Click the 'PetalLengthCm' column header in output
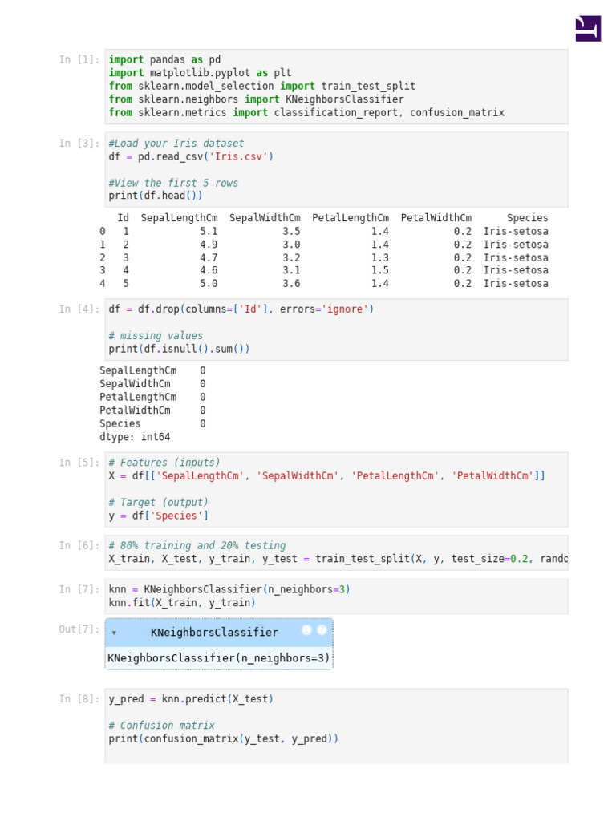The height and width of the screenshot is (821, 616). 351,218
